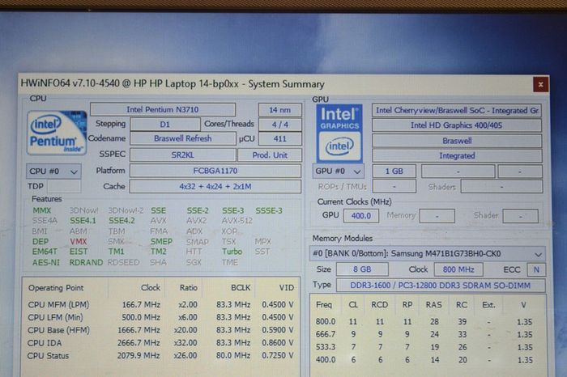The width and height of the screenshot is (567, 377).
Task: Click the SSE4.2 feature flag
Action: 122,220
